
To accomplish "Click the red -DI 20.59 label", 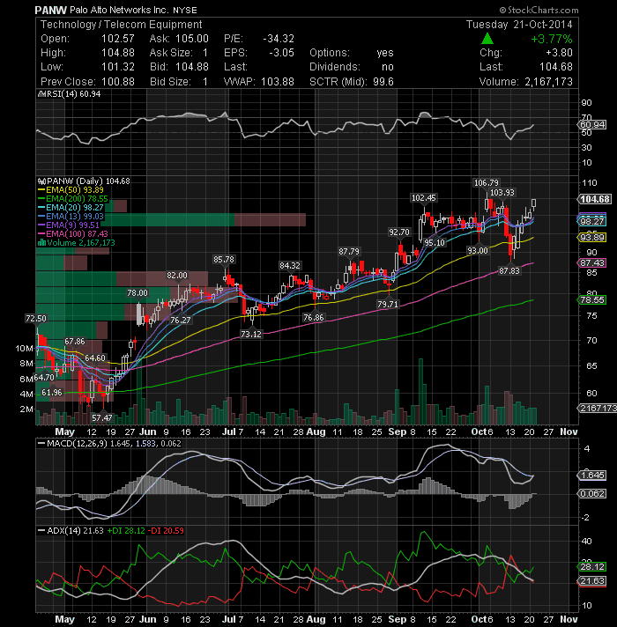I will pos(166,531).
